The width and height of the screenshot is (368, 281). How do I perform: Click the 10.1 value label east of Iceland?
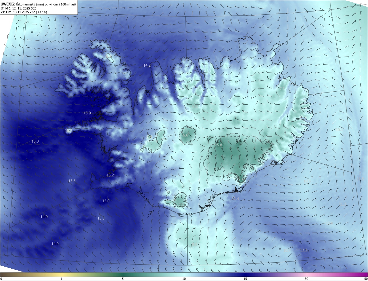point(340,130)
